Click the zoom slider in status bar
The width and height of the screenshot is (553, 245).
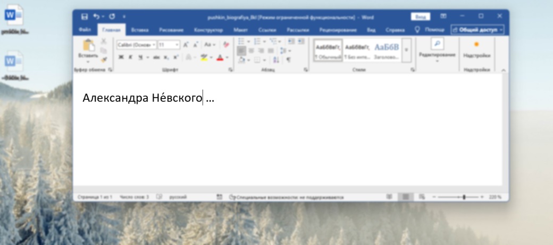(x=464, y=197)
